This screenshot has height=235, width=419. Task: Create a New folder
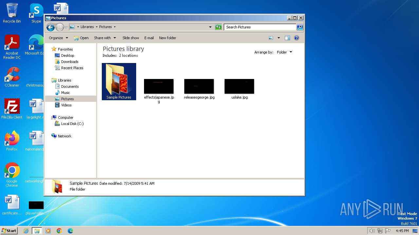[x=168, y=38]
